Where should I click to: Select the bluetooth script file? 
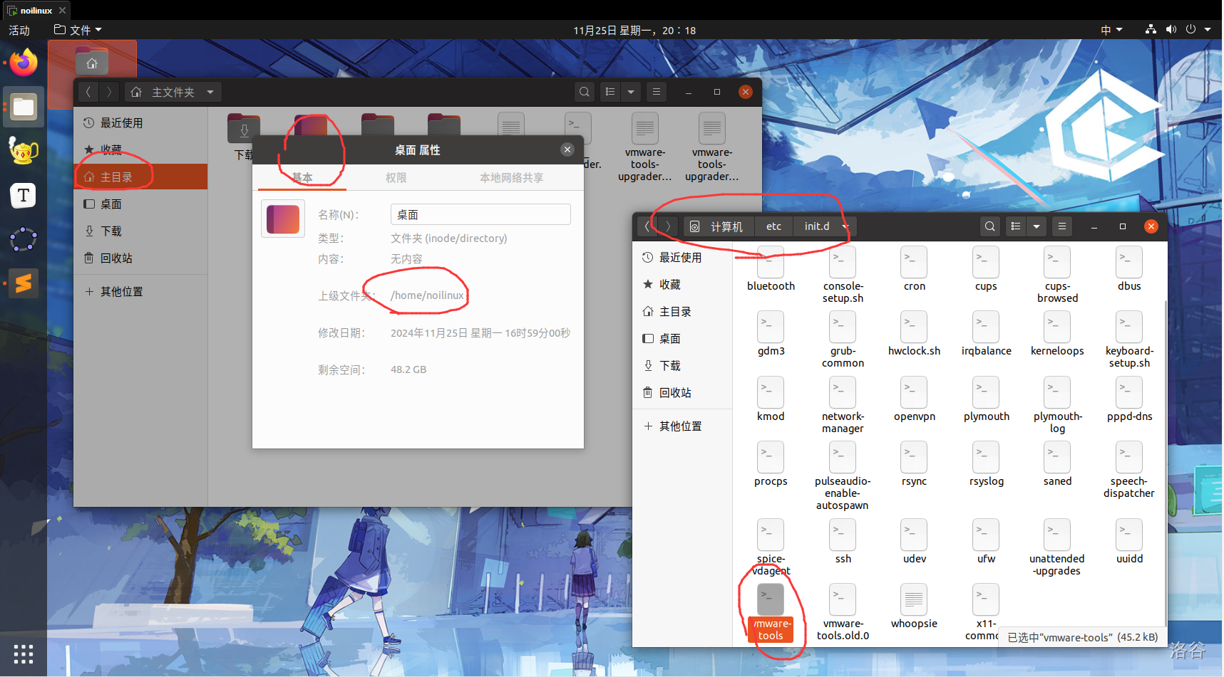(x=771, y=269)
